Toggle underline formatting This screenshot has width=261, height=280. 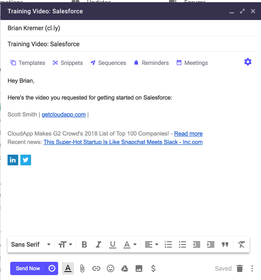[x=113, y=244]
